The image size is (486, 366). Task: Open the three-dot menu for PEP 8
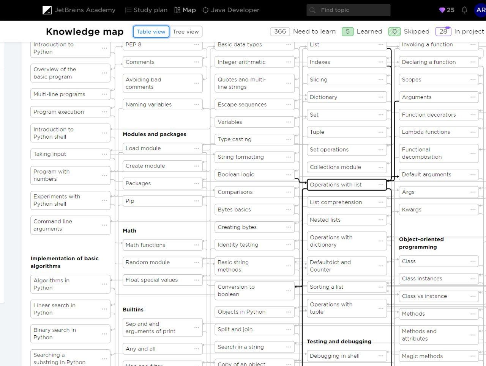tap(197, 45)
